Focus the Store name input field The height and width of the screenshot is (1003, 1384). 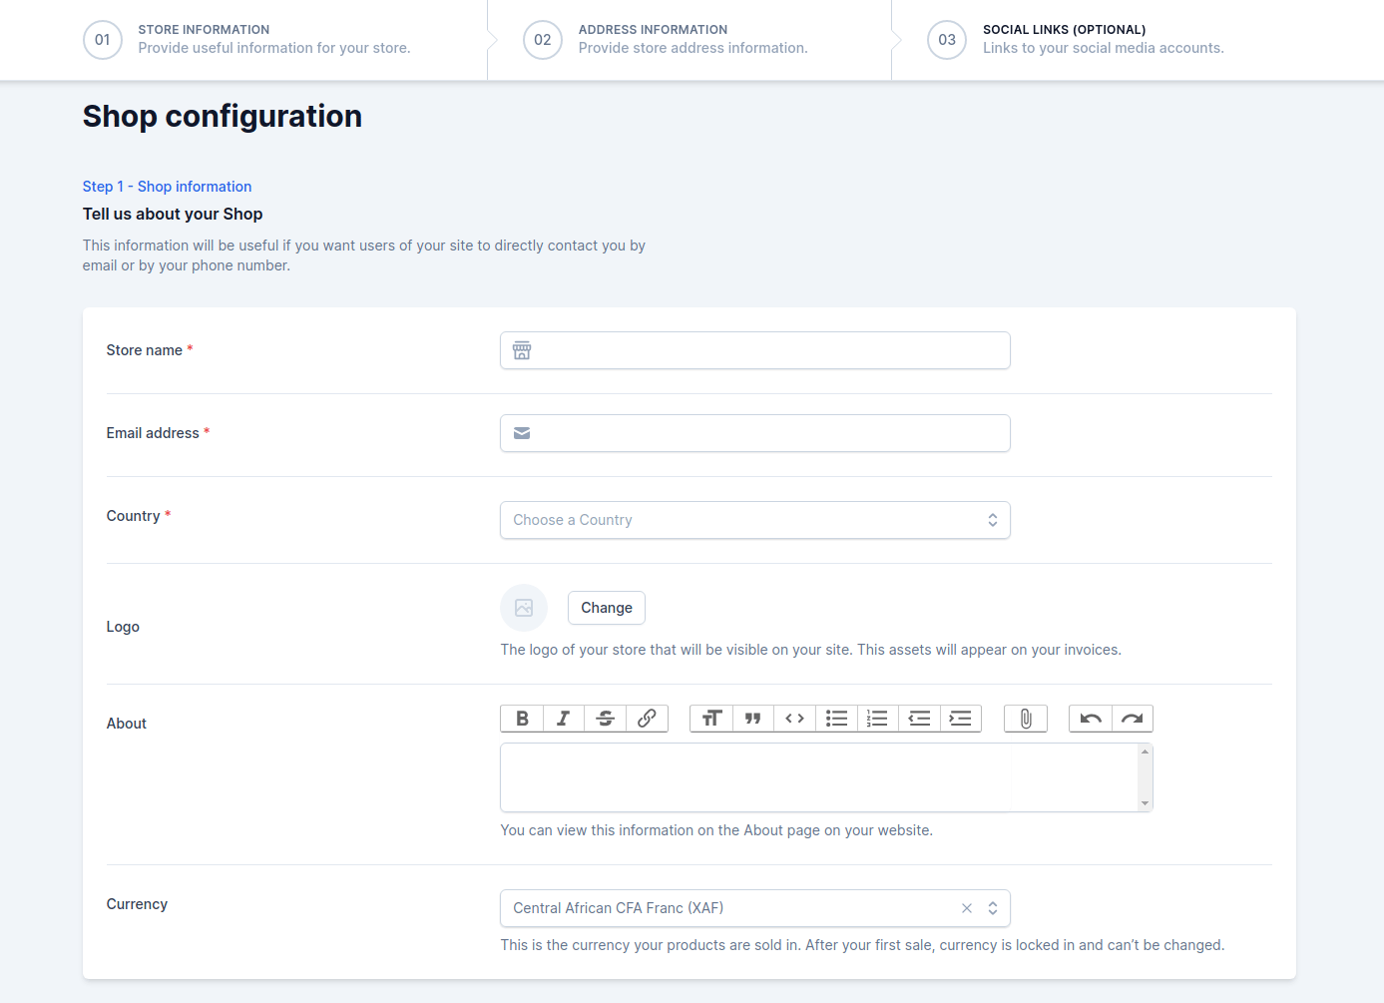[755, 350]
